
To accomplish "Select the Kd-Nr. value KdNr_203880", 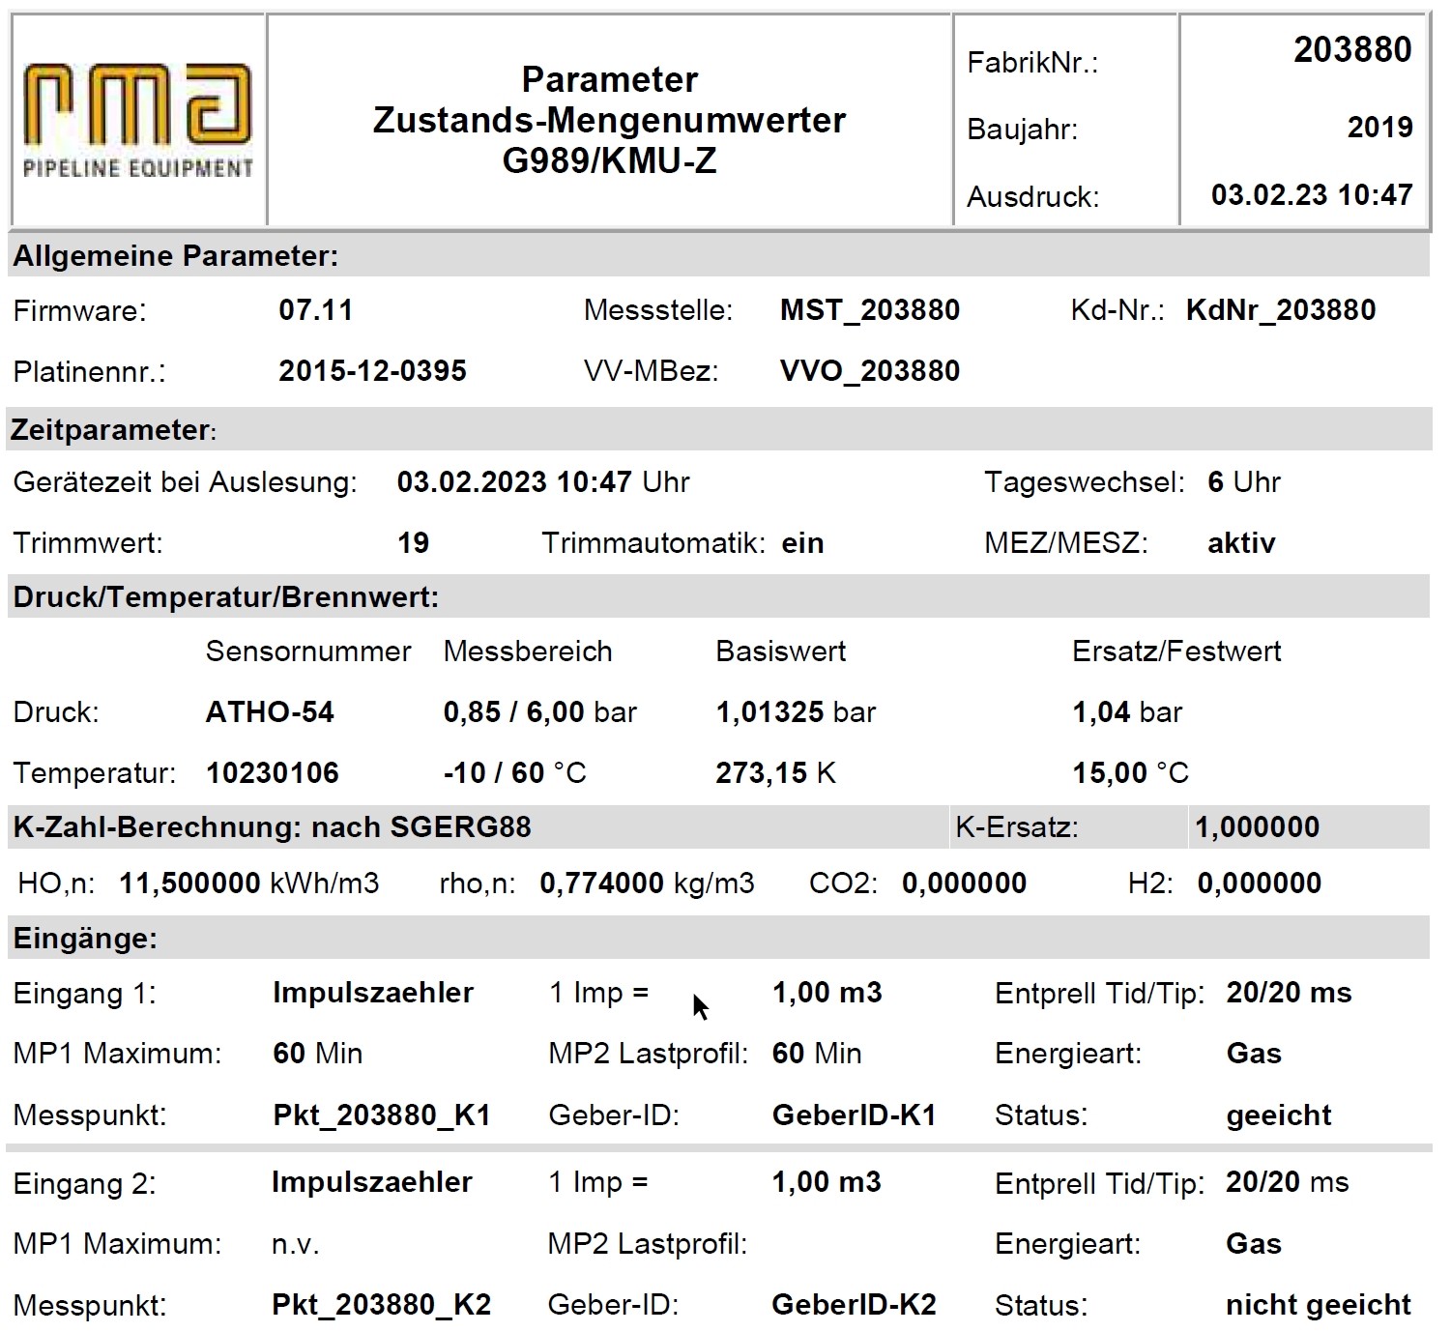I will (x=1281, y=310).
